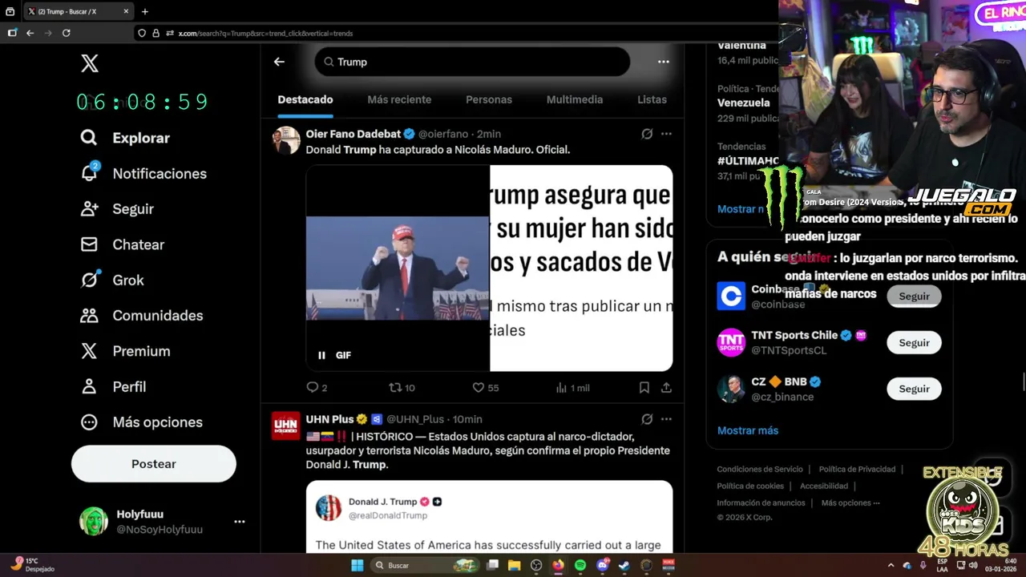
Task: Expand hidden system tray icons chevron
Action: click(x=891, y=565)
